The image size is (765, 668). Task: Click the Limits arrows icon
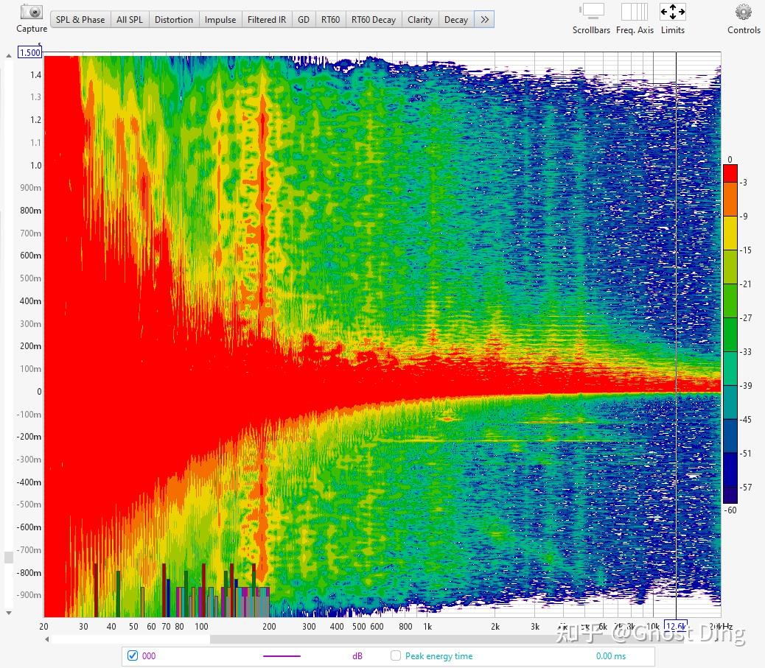point(673,12)
